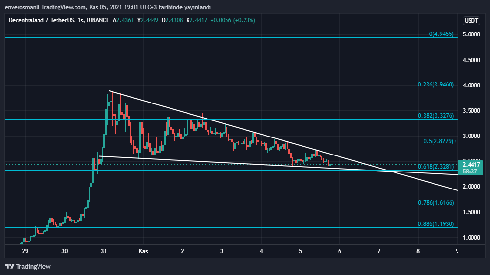
Task: Click the 3.5000 price axis label
Action: [471, 111]
